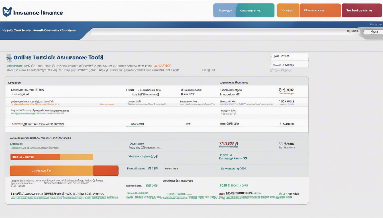The image size is (383, 218).
Task: Click the teal button in top bar
Action: click(255, 10)
